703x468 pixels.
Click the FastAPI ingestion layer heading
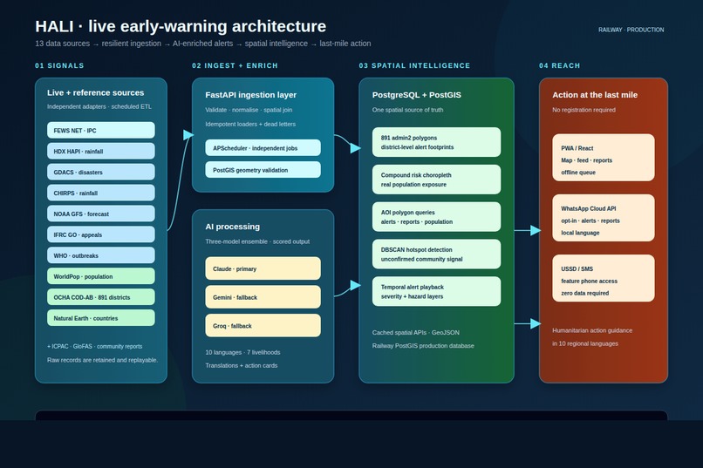[x=250, y=95]
